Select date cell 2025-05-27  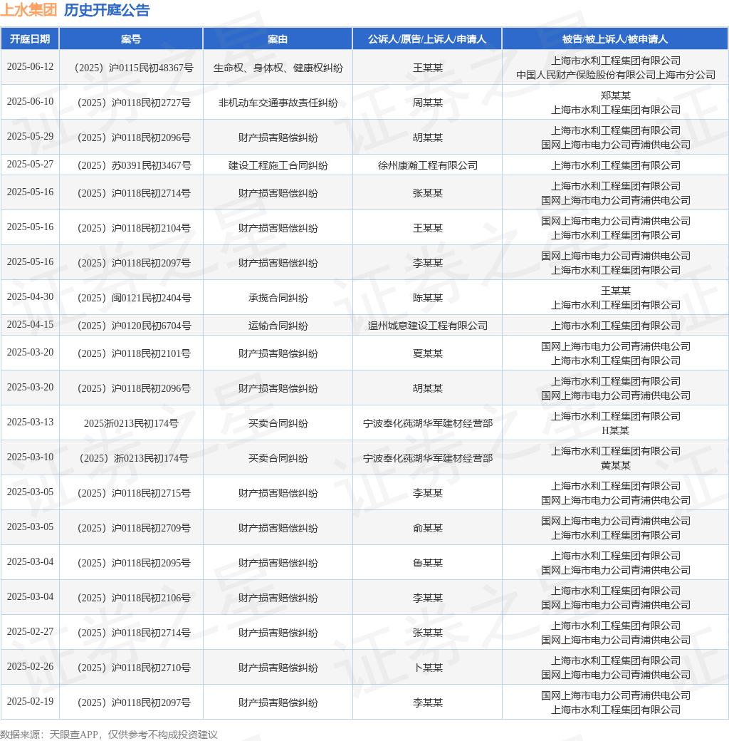click(30, 165)
